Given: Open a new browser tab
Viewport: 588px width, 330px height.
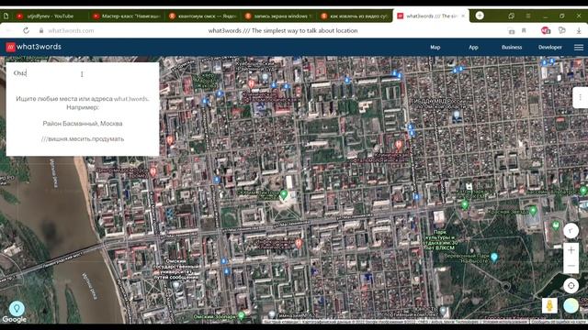Looking at the screenshot, I should [x=480, y=16].
